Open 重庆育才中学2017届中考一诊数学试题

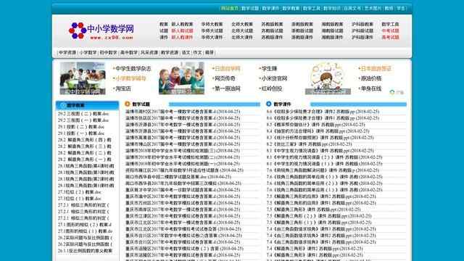click(x=183, y=190)
